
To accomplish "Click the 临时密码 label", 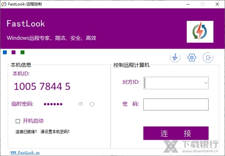I will [22, 104].
